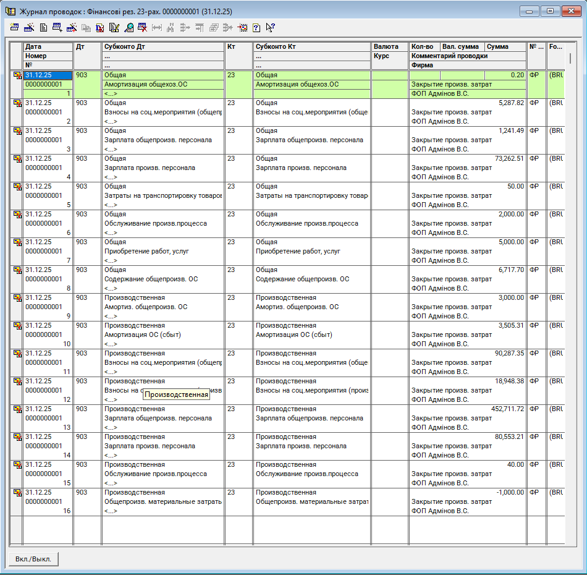
Task: Activate context help arrow-question cursor icon
Action: [x=270, y=27]
